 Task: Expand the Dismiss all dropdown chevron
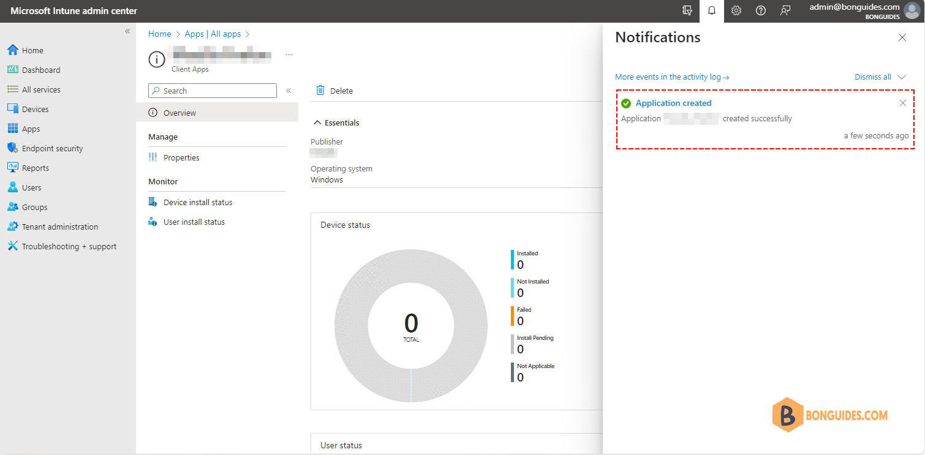point(901,77)
